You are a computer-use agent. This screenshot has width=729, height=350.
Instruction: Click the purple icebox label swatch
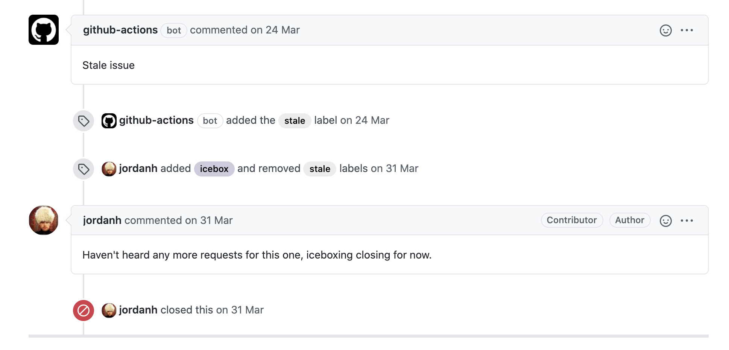tap(214, 169)
